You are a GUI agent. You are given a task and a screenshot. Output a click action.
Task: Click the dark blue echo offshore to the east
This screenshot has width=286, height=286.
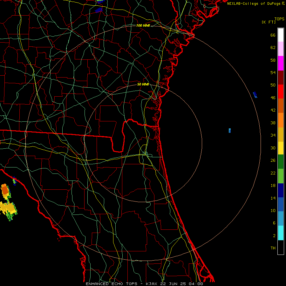click(255, 95)
